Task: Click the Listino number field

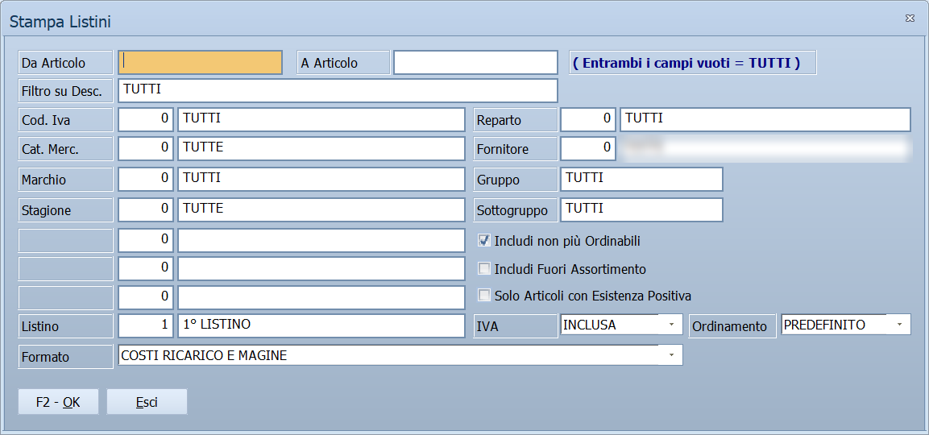Action: point(146,325)
